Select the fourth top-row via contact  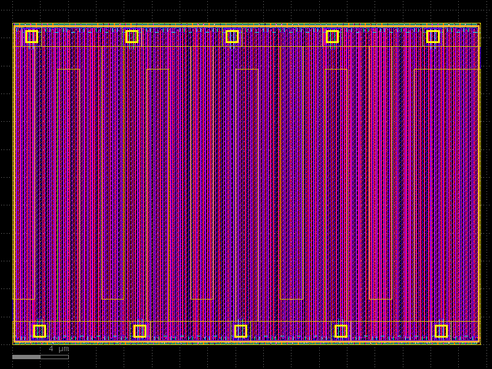tap(333, 36)
